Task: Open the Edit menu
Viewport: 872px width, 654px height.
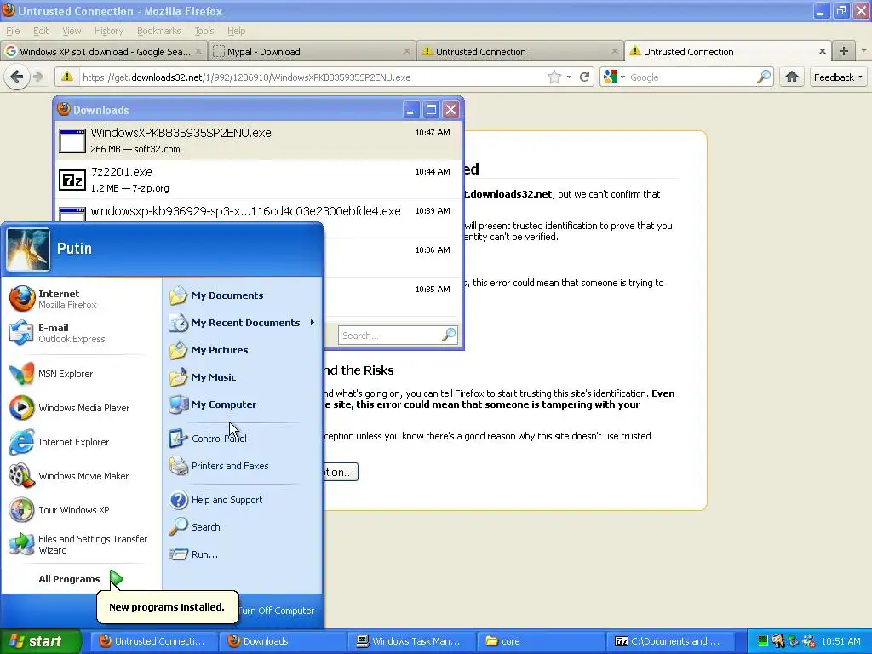Action: (x=41, y=31)
